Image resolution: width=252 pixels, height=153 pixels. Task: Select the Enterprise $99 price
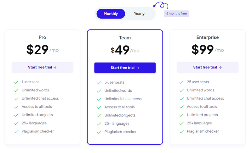203,50
